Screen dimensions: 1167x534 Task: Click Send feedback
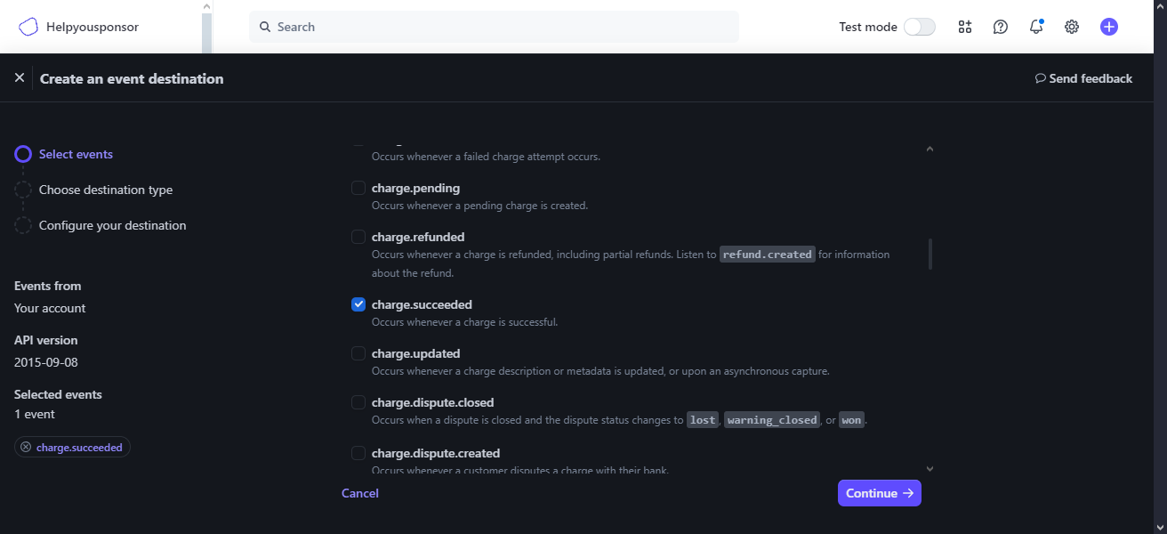click(x=1083, y=78)
